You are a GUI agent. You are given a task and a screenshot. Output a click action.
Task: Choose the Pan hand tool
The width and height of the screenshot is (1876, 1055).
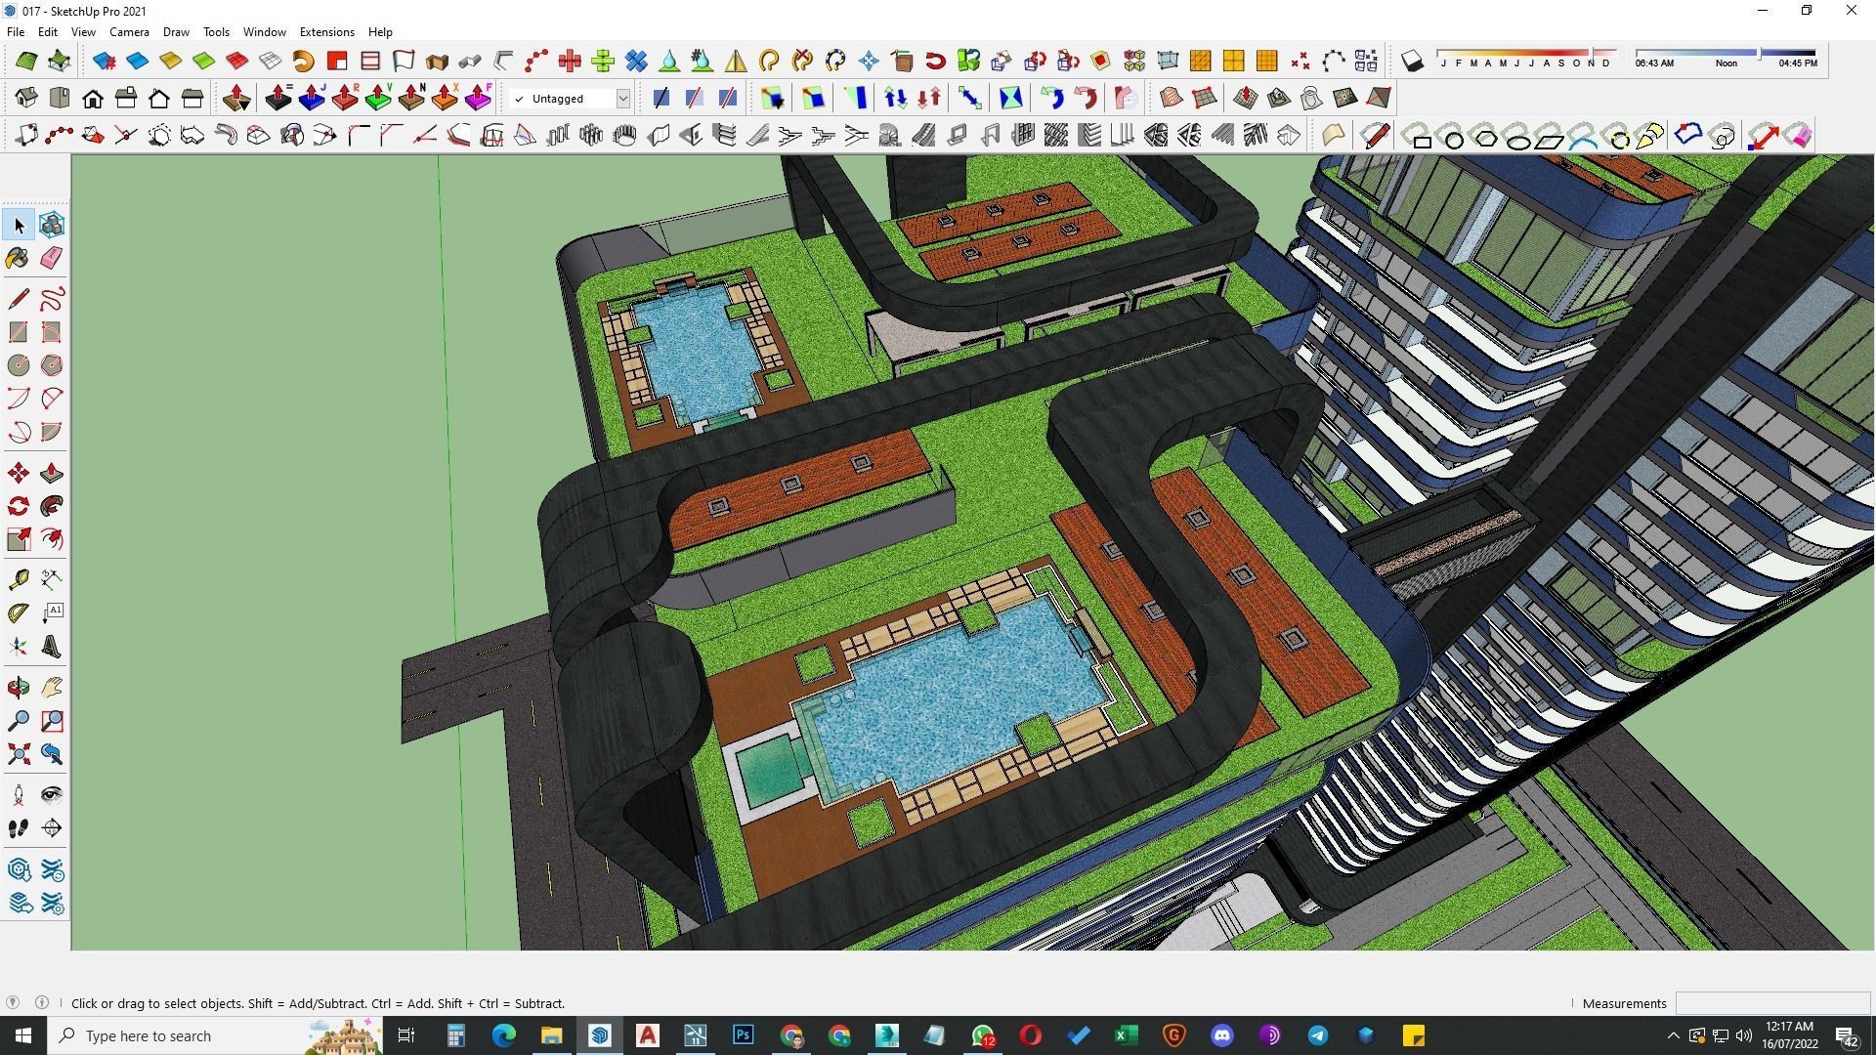click(x=52, y=689)
